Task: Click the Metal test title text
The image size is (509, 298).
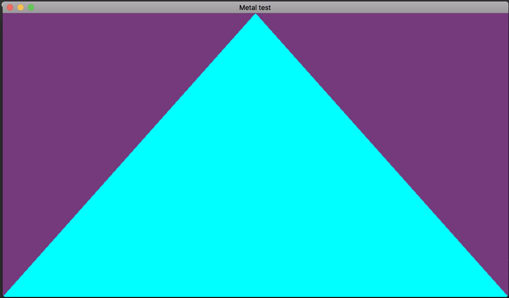Action: (255, 8)
